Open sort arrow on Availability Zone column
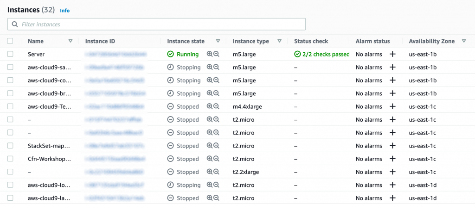475x204 pixels. pyautogui.click(x=464, y=41)
